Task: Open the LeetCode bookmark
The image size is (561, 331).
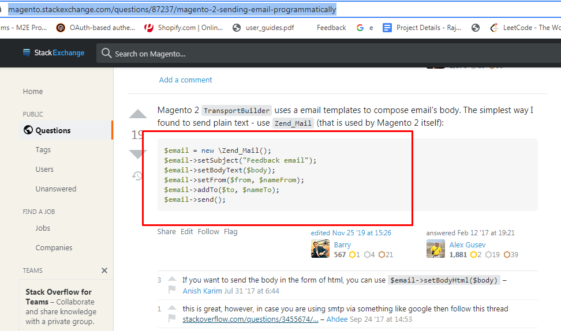Action: pos(525,28)
